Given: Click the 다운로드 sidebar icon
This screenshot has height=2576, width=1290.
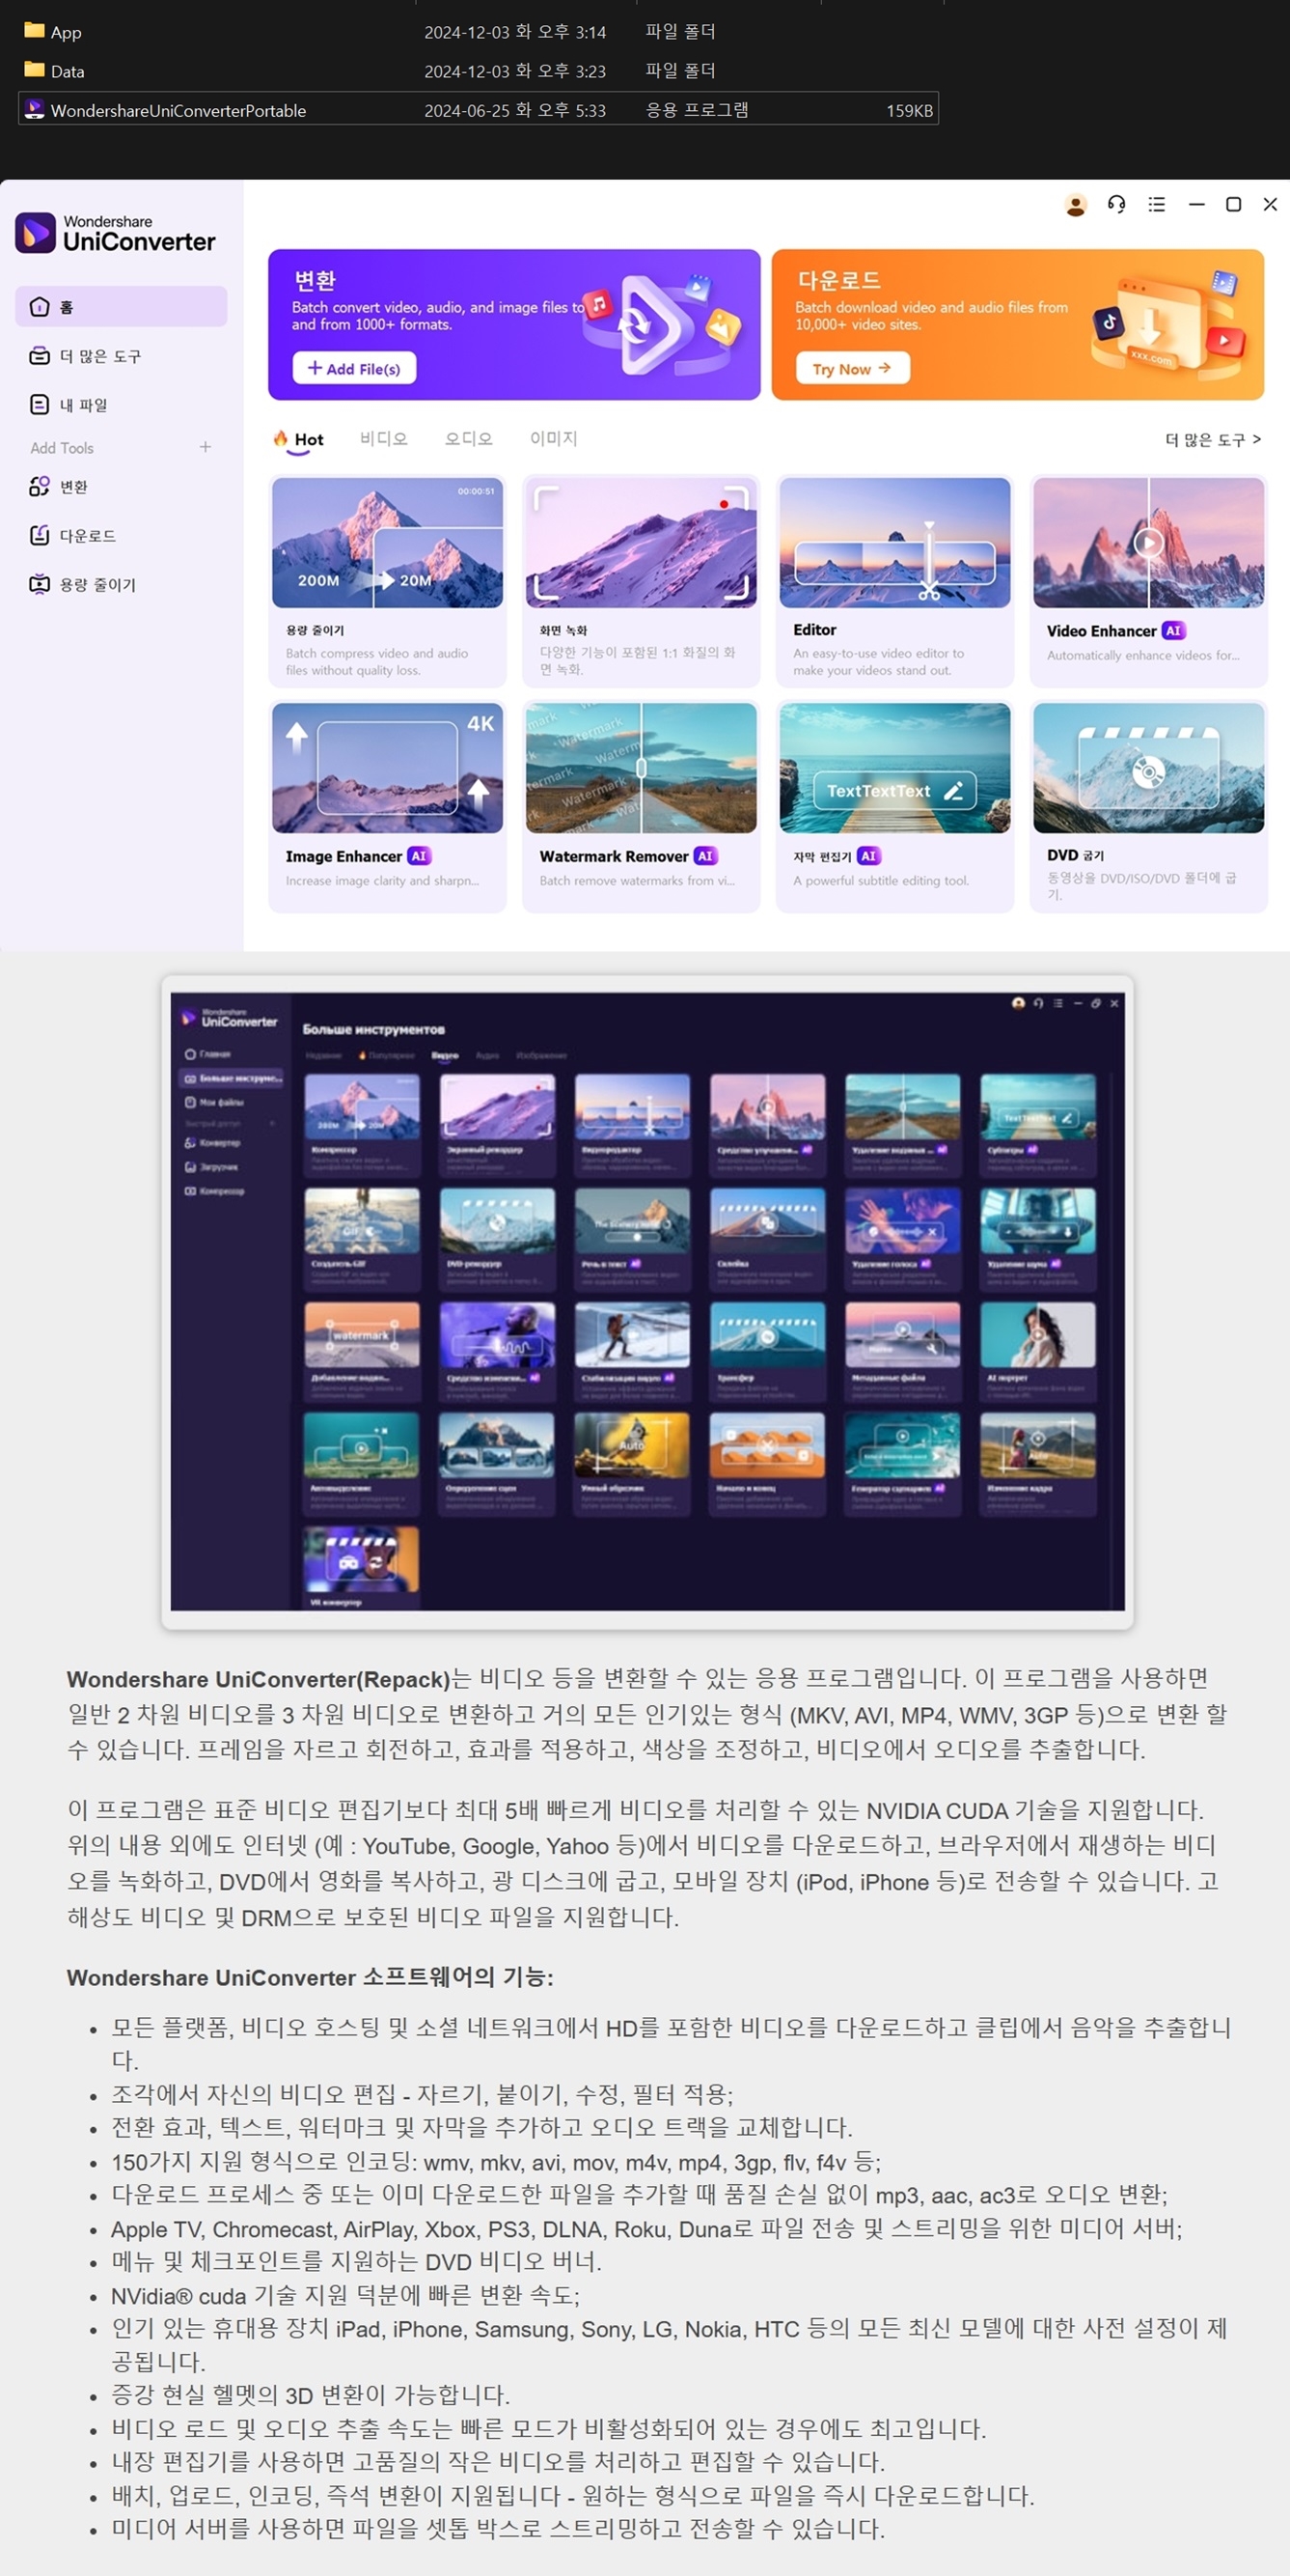Looking at the screenshot, I should 39,536.
